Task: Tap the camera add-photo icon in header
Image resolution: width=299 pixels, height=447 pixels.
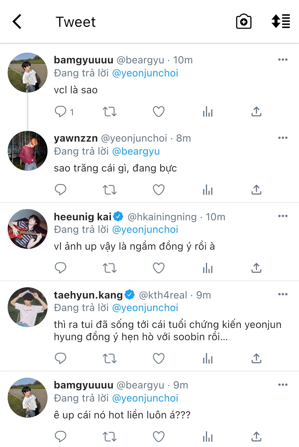Action: (x=244, y=22)
